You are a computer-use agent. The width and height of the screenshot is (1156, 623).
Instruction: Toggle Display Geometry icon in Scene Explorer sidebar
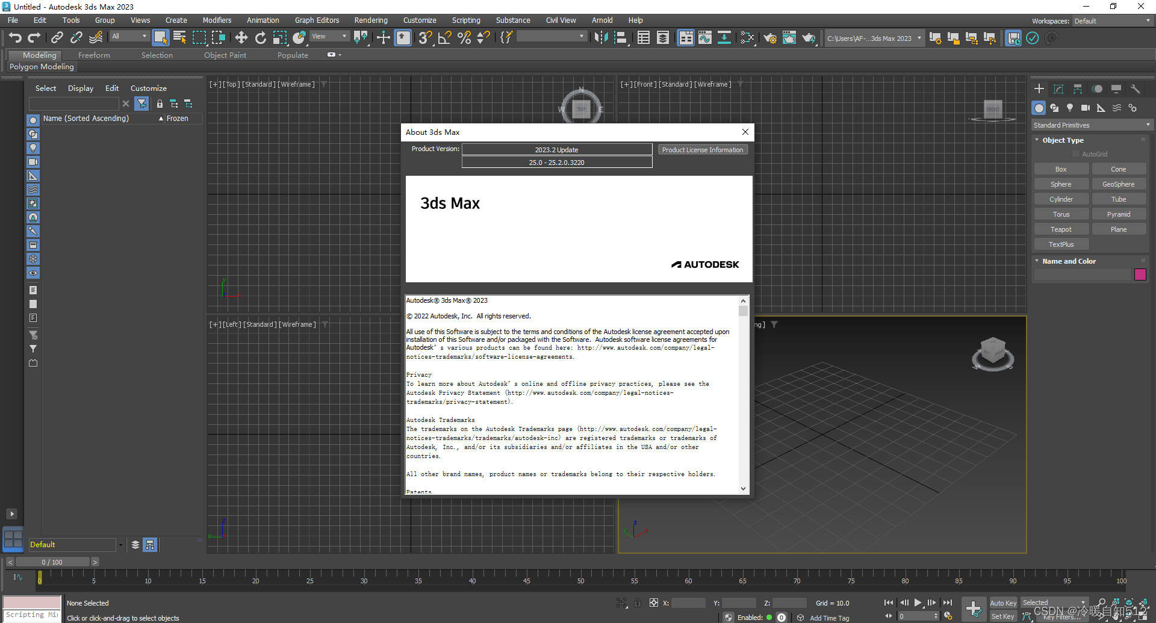tap(33, 120)
